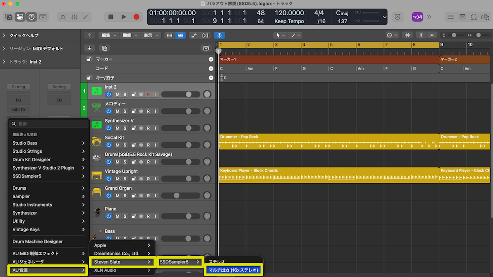Open the Steven Slate submenu
The height and width of the screenshot is (277, 493).
(x=122, y=262)
